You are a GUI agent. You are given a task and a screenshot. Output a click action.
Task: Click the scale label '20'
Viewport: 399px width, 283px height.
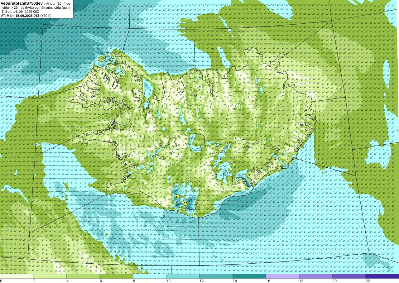coord(334,281)
